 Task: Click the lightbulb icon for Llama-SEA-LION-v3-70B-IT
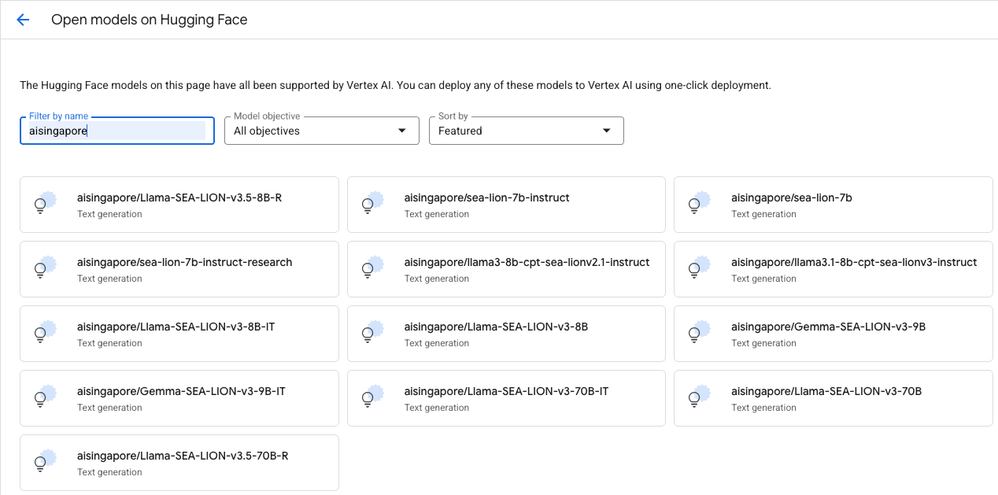(368, 398)
